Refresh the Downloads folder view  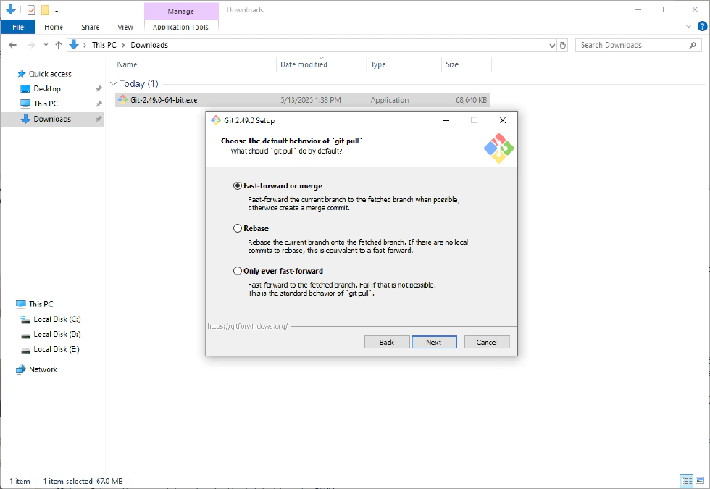click(x=563, y=45)
